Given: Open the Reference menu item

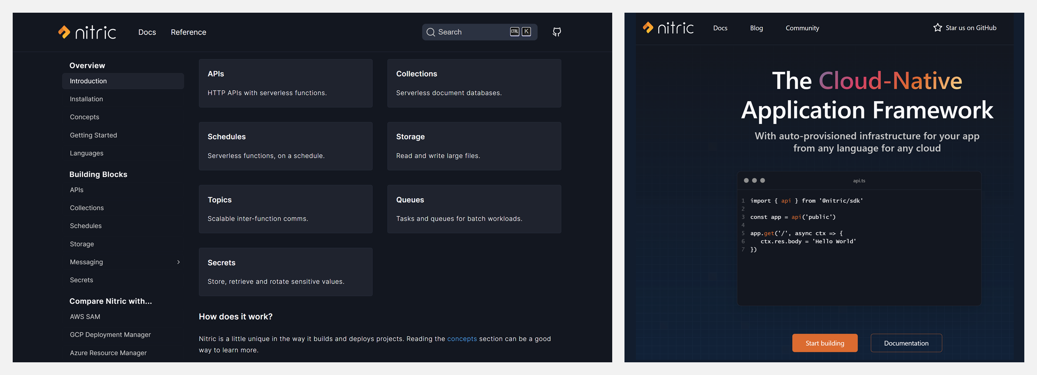Looking at the screenshot, I should [x=188, y=32].
